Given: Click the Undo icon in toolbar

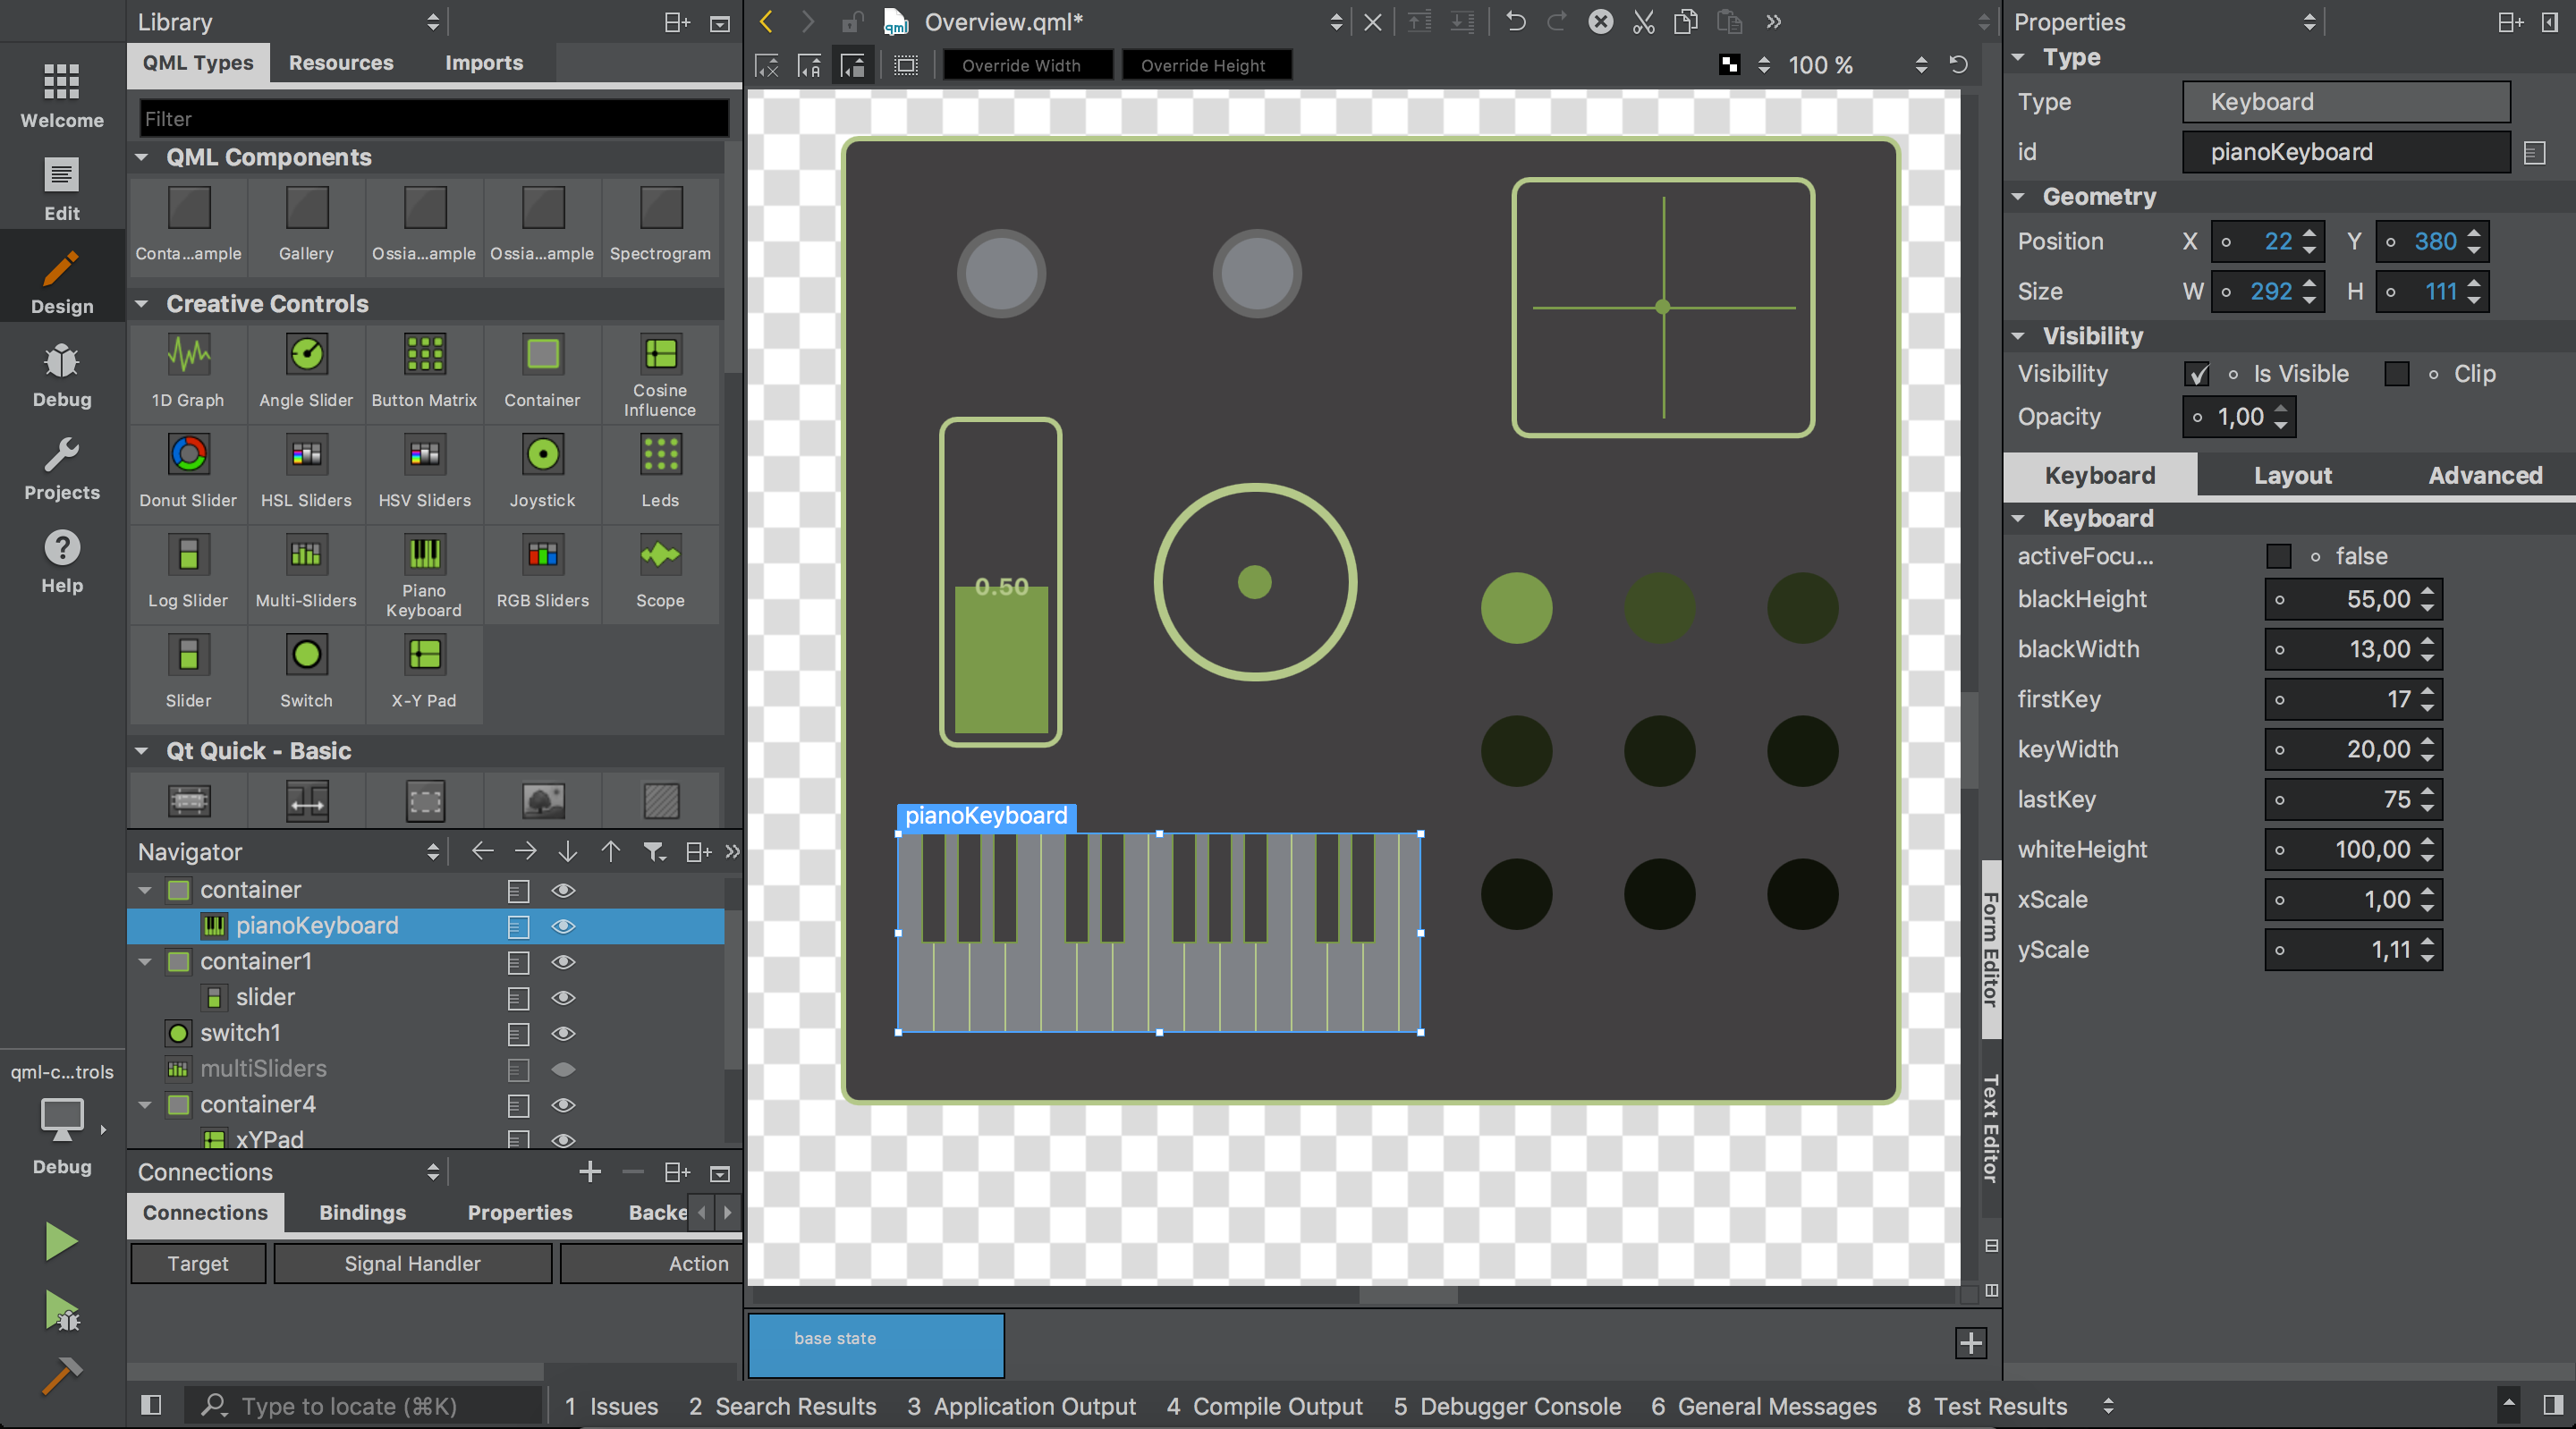Looking at the screenshot, I should coord(1516,22).
